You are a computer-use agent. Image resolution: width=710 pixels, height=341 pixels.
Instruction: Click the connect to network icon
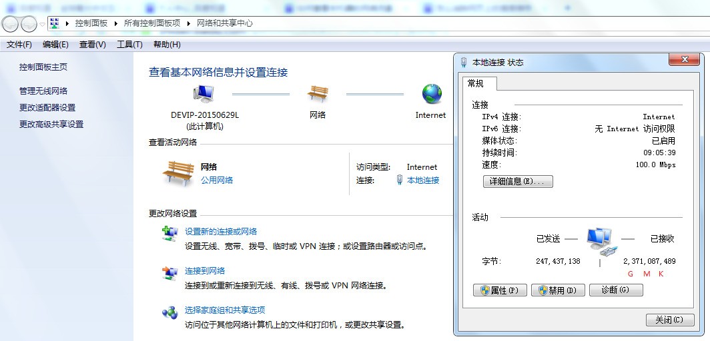(x=169, y=272)
